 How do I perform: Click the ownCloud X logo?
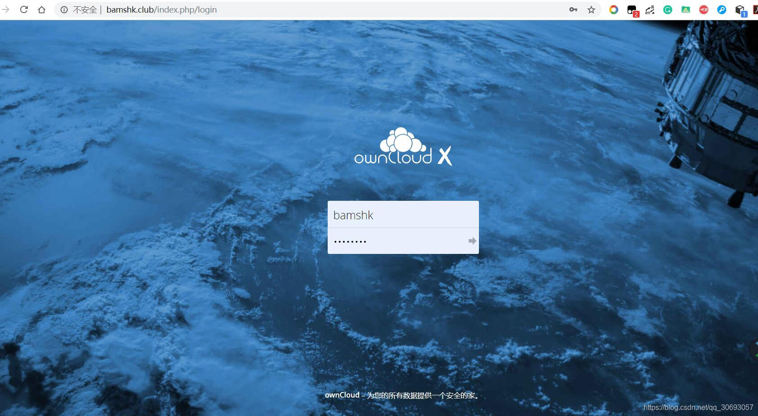coord(403,147)
